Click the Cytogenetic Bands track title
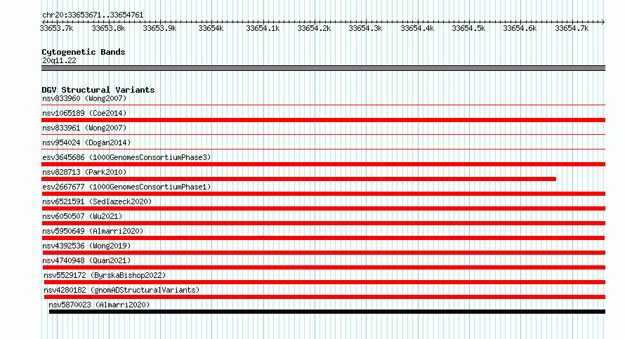Screen dimensions: 625x339 coord(84,52)
